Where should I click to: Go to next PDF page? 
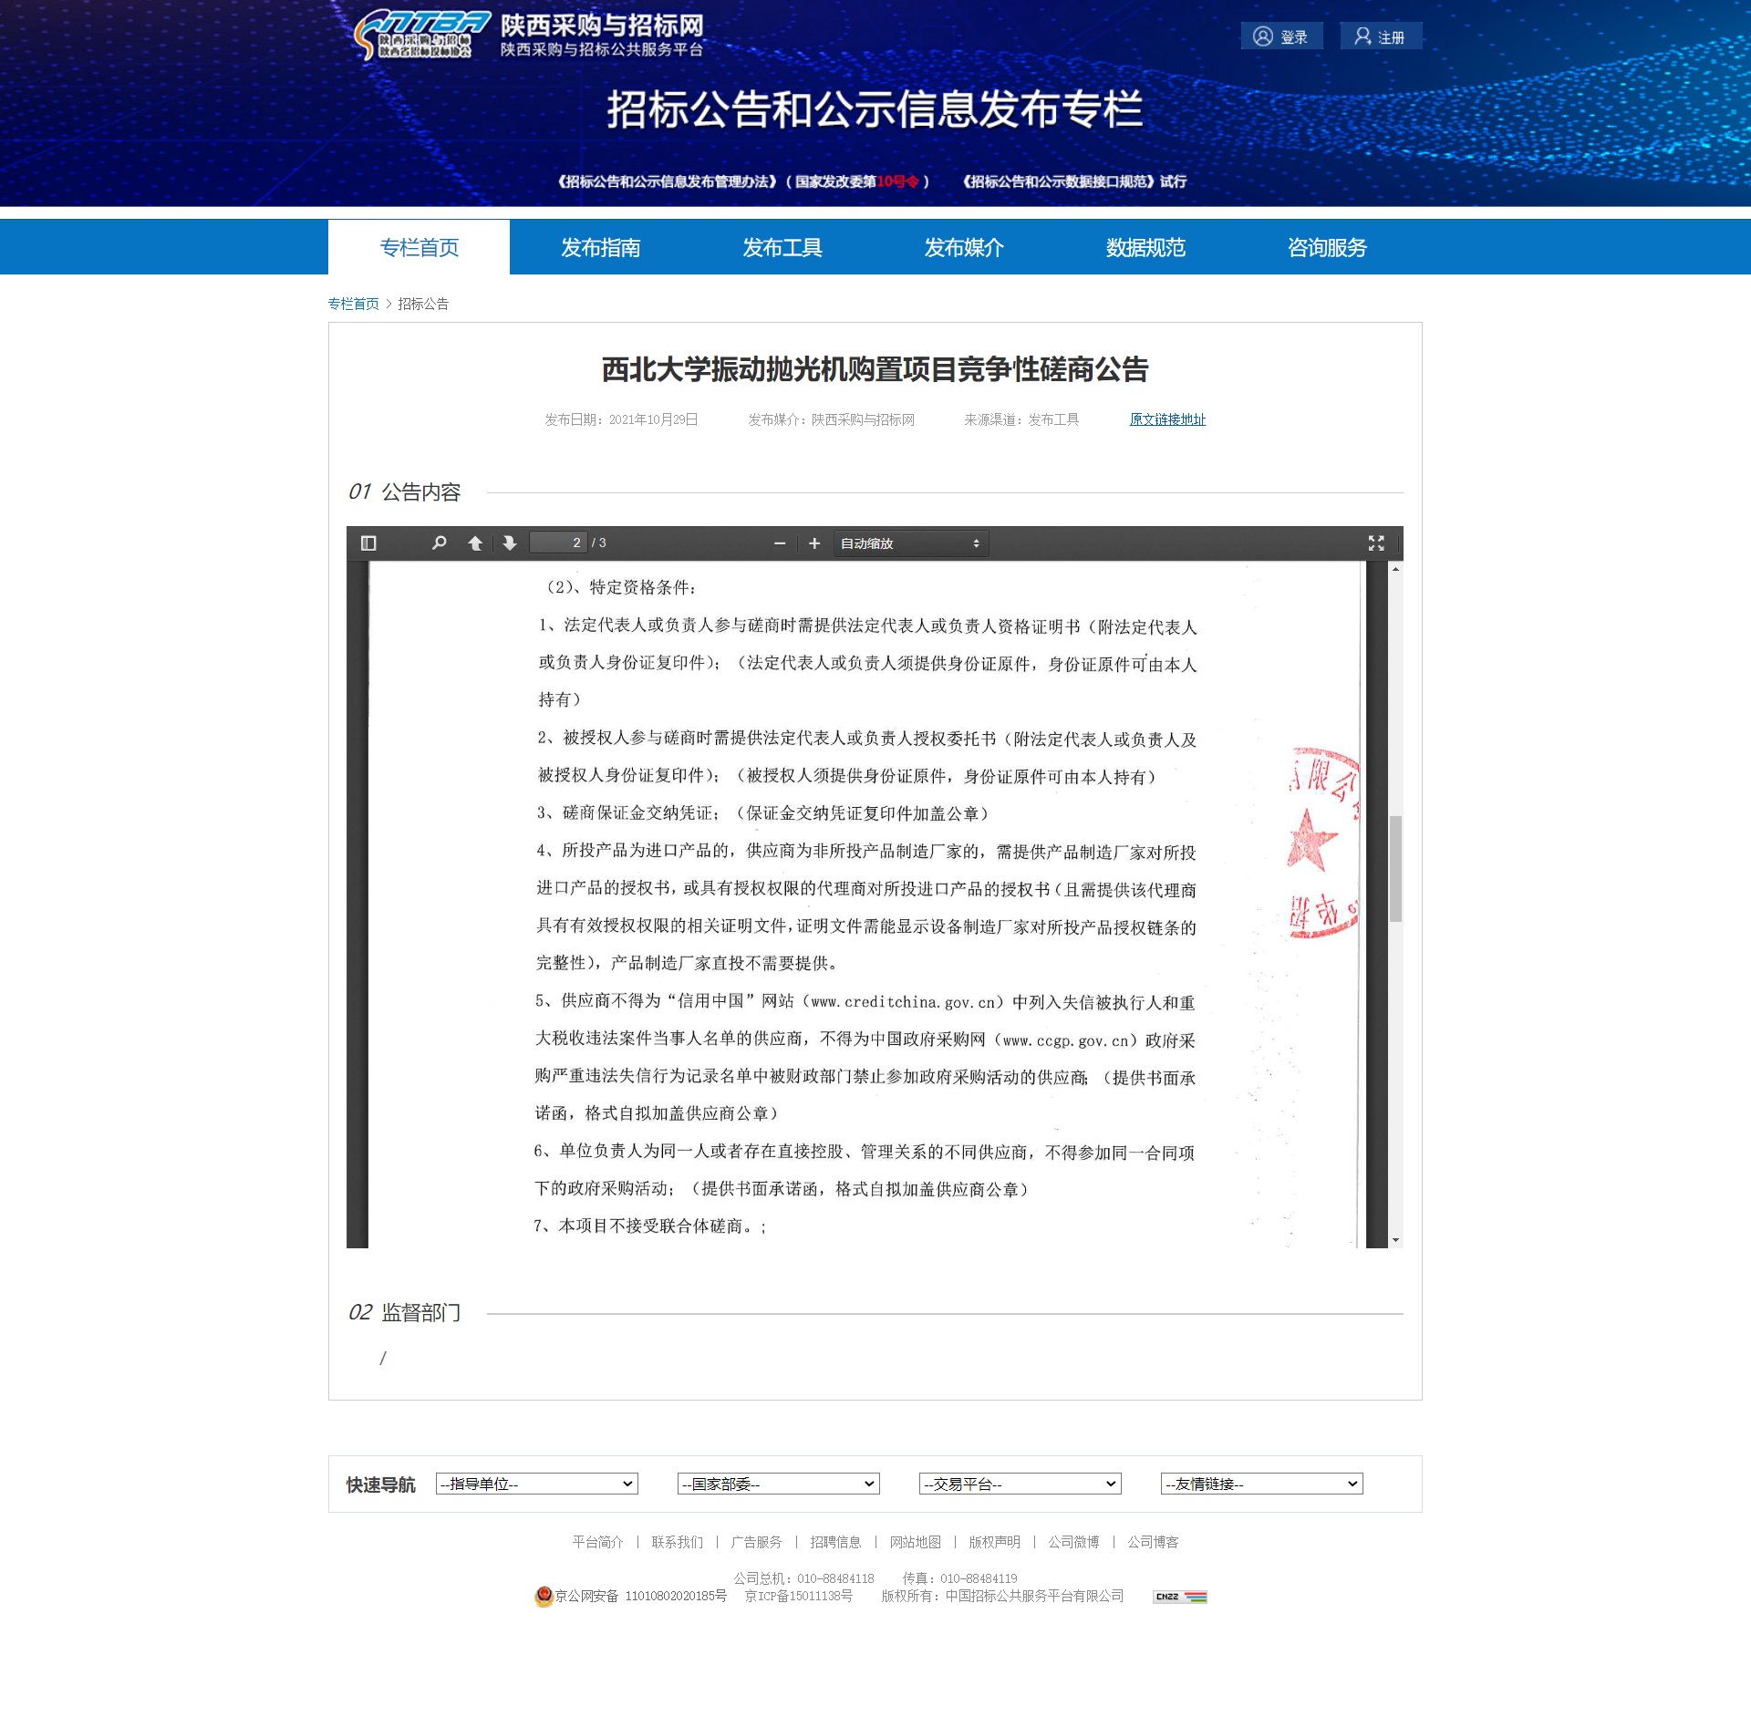pos(510,543)
